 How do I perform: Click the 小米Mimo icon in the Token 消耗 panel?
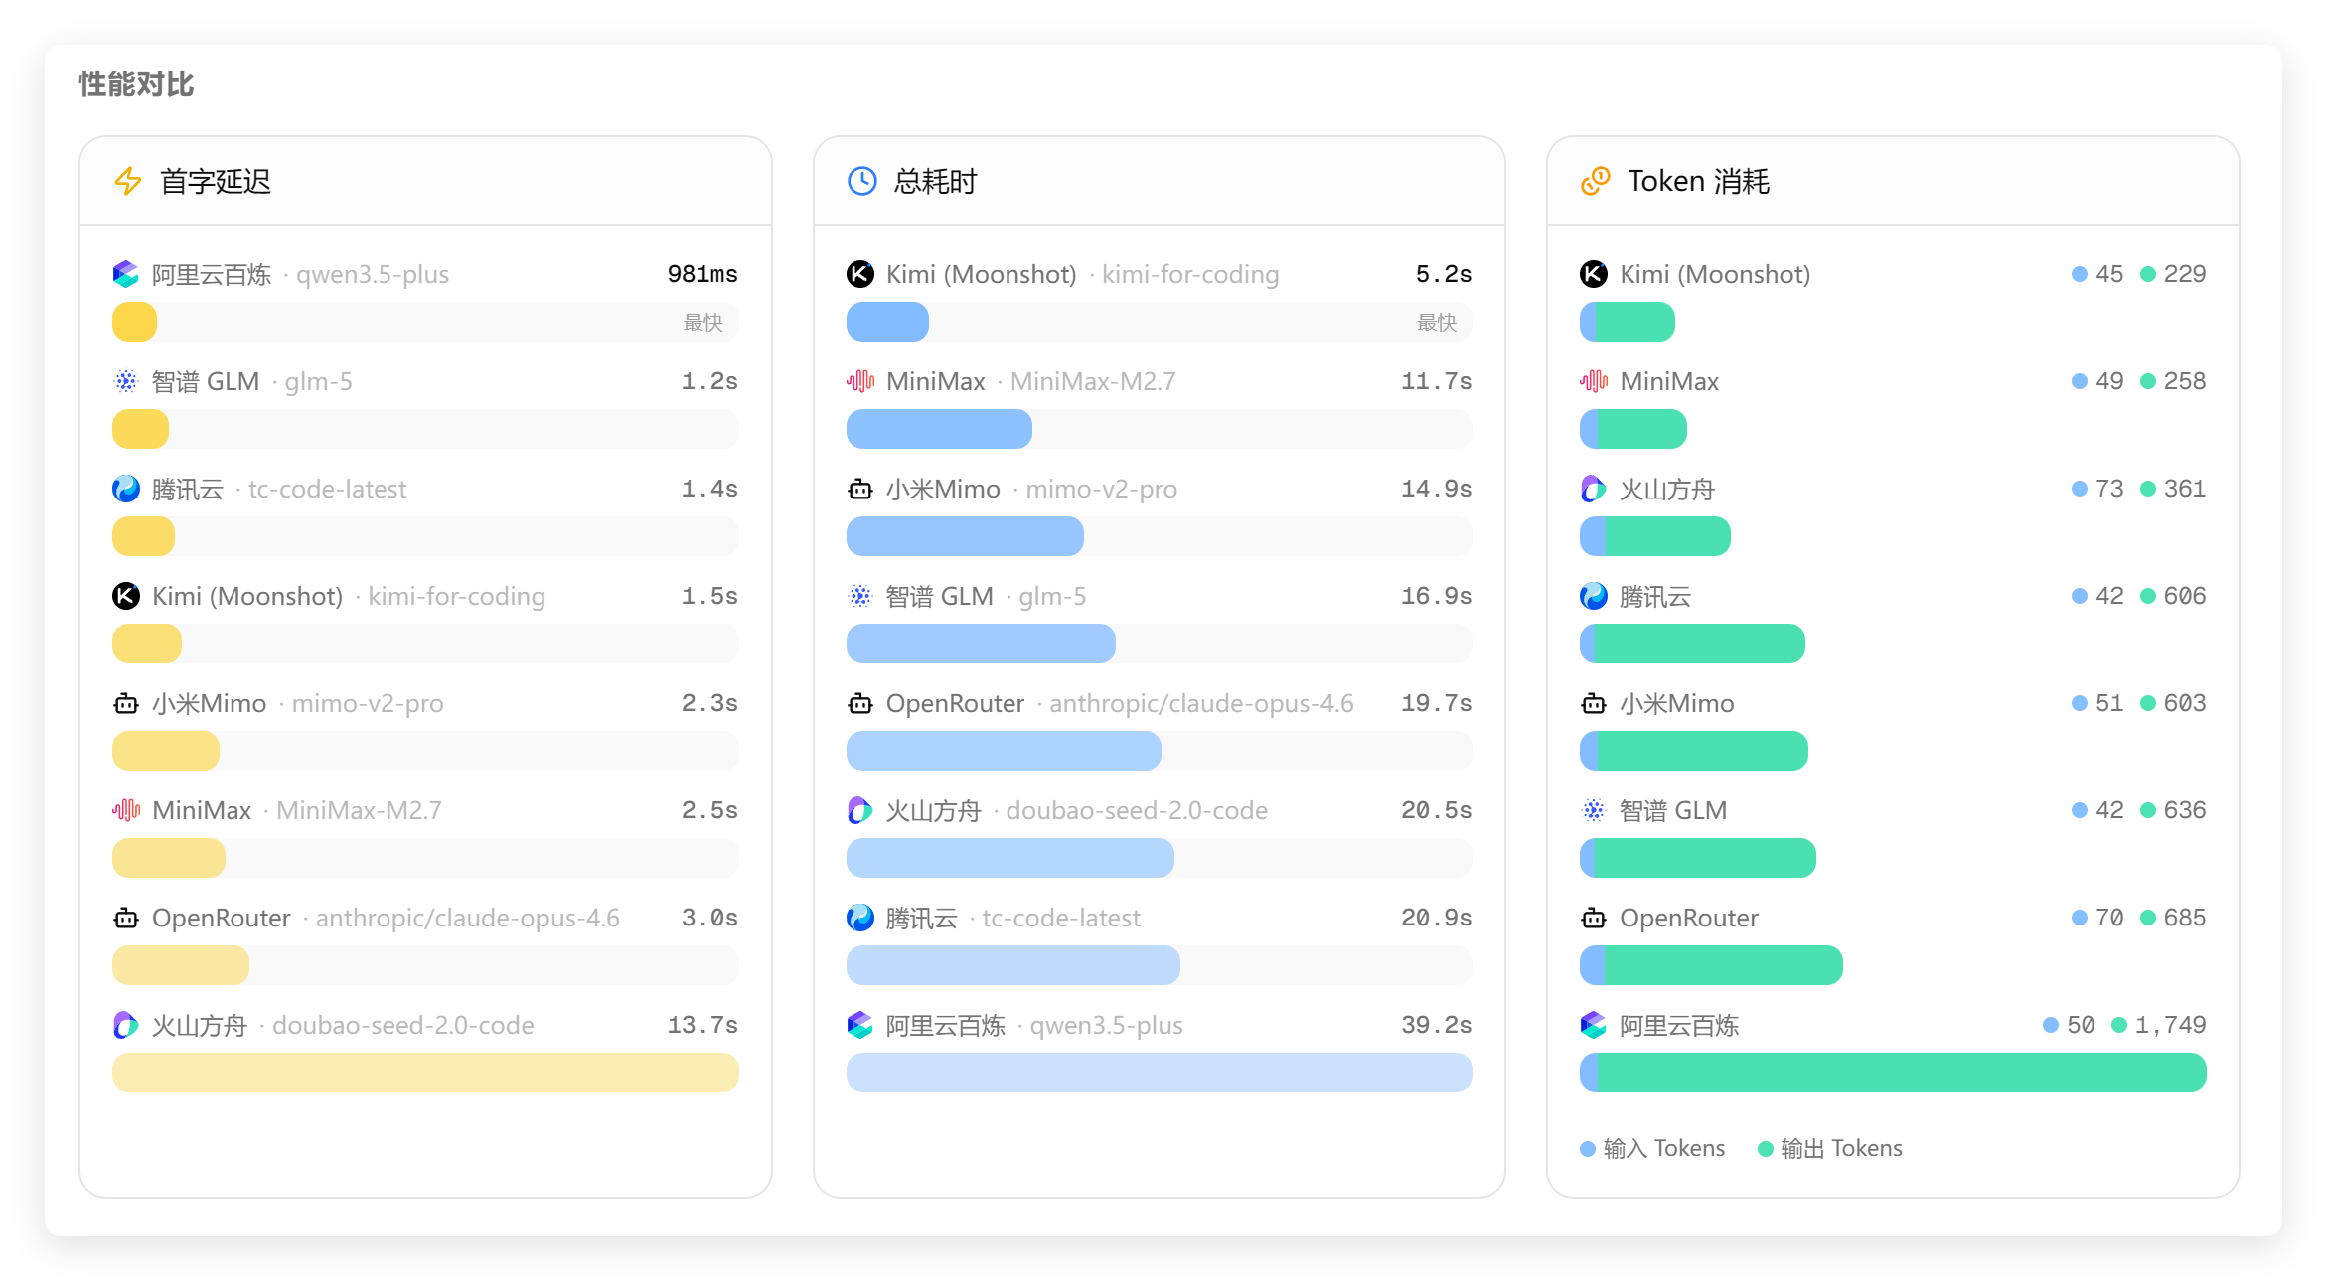1593,703
